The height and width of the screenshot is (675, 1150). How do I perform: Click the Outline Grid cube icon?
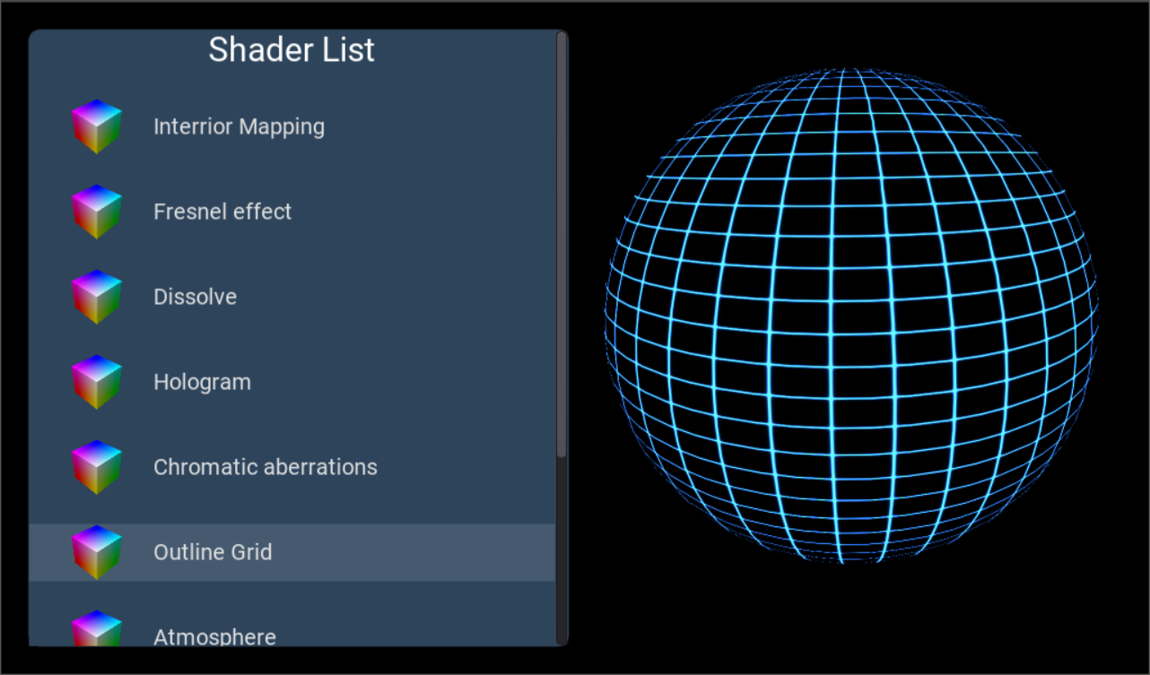97,551
